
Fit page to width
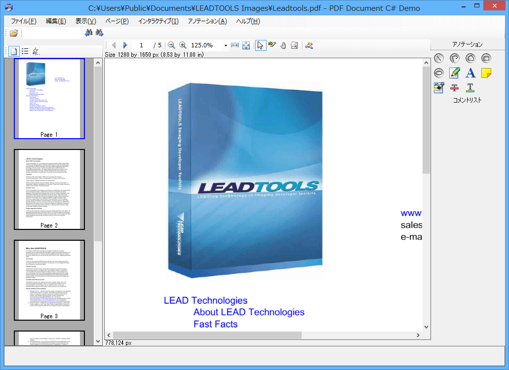(x=235, y=45)
